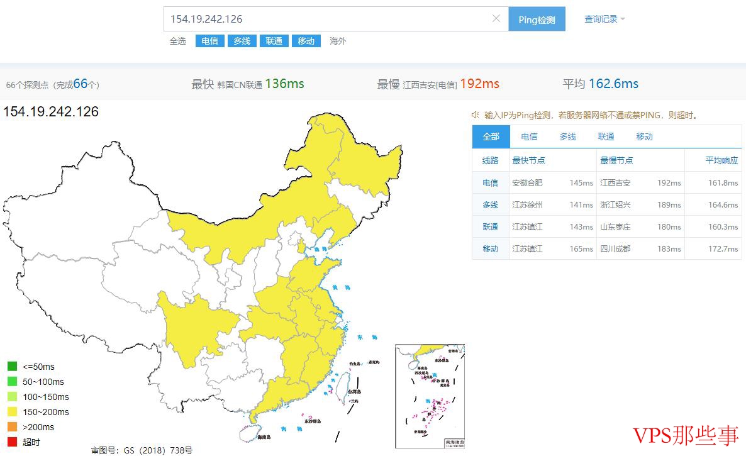Image resolution: width=746 pixels, height=456 pixels.
Task: Click the 100~150ms legend swatch
Action: pos(13,397)
